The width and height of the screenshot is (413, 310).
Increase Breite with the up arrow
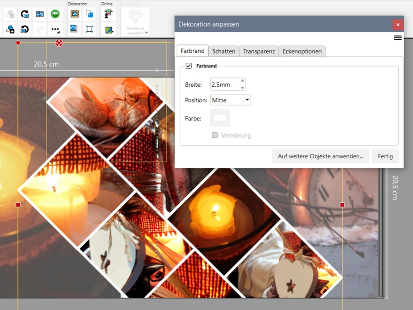pos(242,81)
